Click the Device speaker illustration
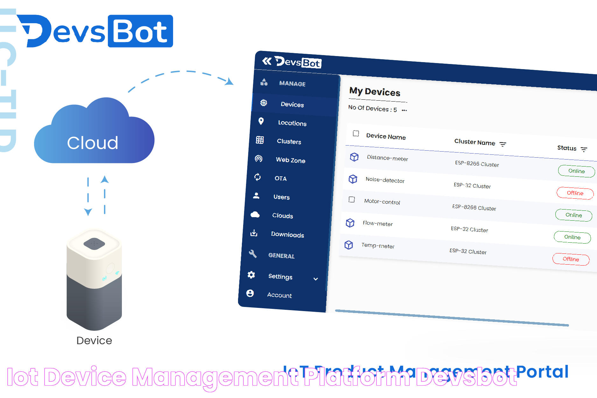 [94, 280]
